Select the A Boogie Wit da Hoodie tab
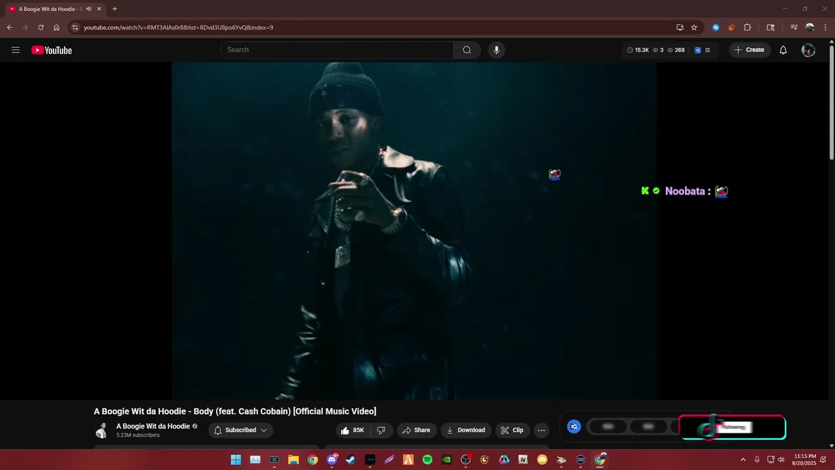 pos(55,9)
